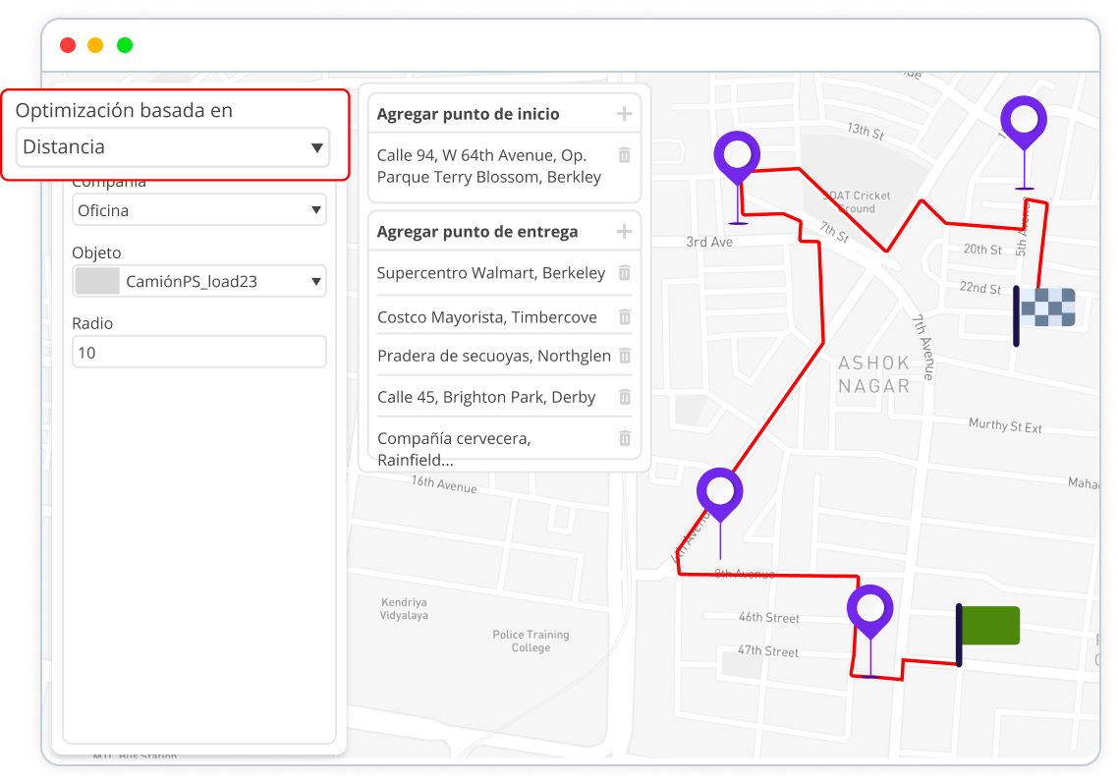The width and height of the screenshot is (1118, 783).
Task: Delete Pradera de secuoyas, Northglen entry
Action: [625, 355]
